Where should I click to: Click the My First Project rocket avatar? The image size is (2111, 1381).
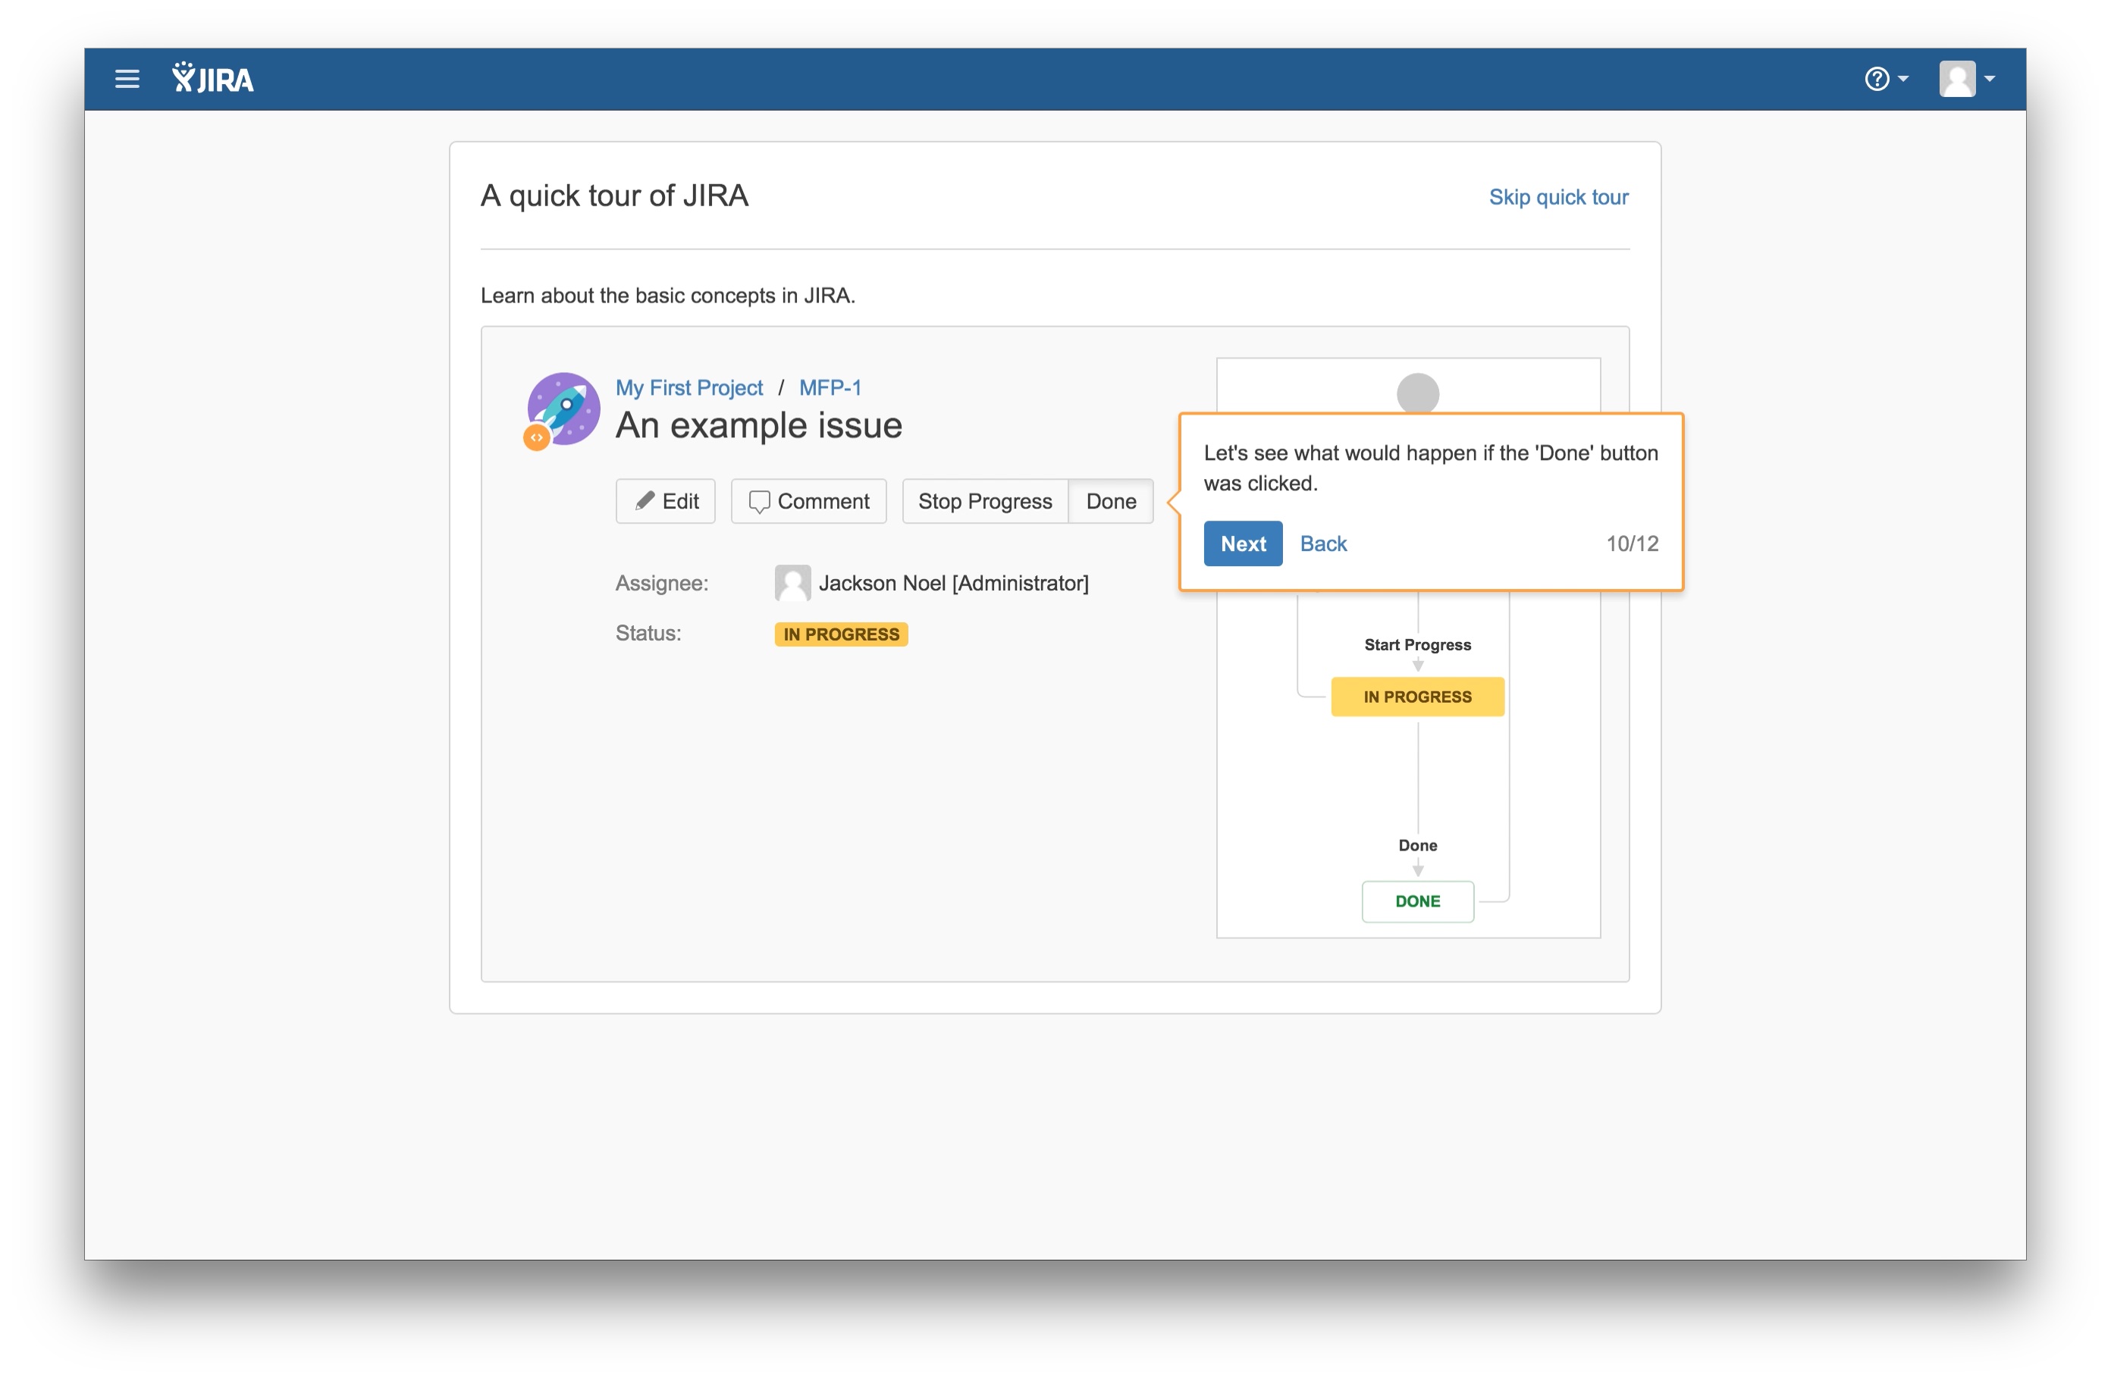click(x=564, y=409)
